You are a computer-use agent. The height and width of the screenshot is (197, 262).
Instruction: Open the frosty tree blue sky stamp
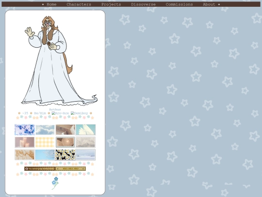pyautogui.click(x=45, y=155)
